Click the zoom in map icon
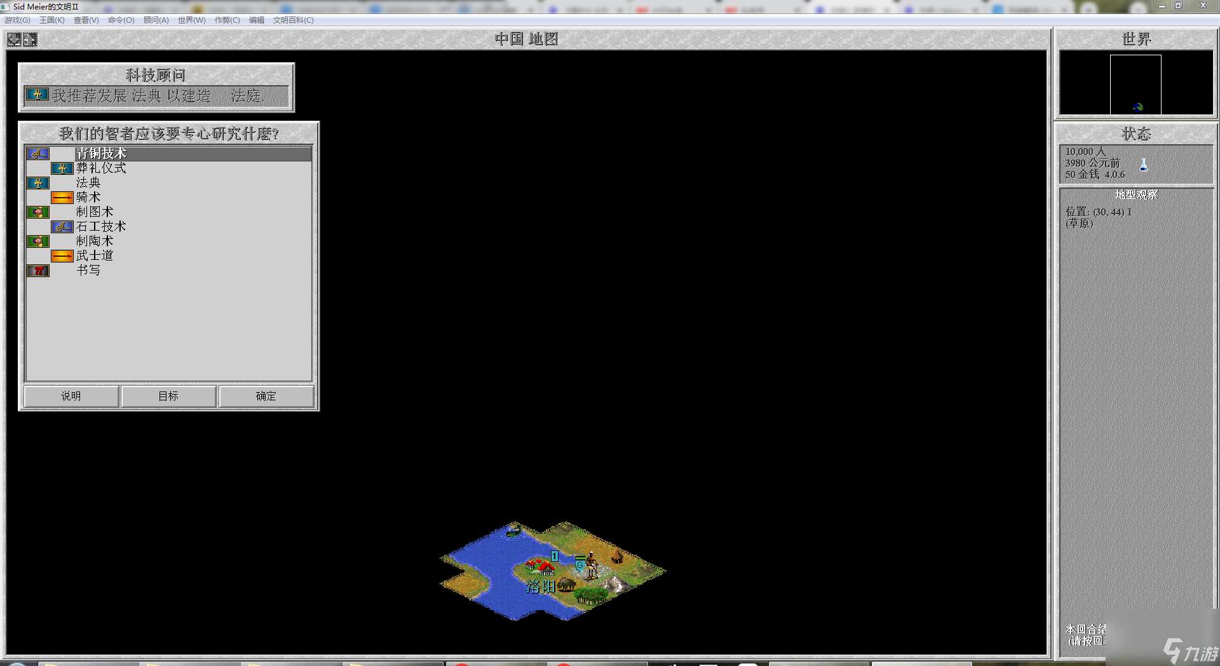 [30, 40]
